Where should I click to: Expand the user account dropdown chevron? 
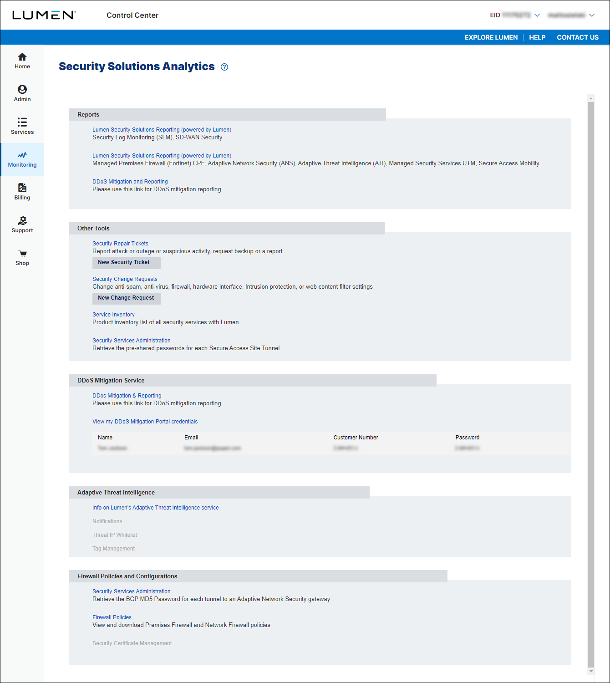(x=592, y=15)
